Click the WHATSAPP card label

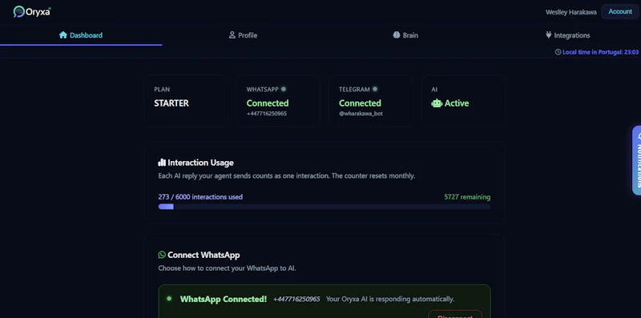tap(263, 89)
